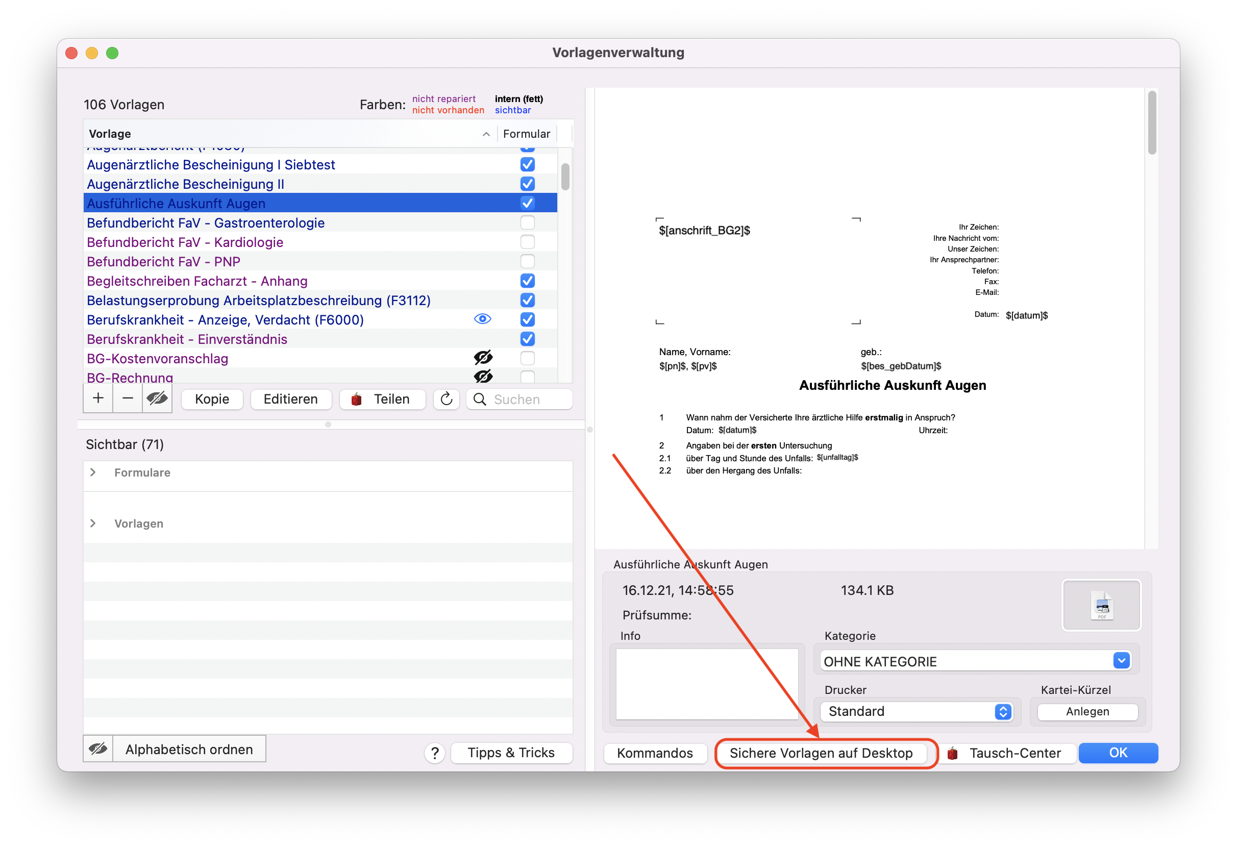Click Sichere Vorlagen auf Desktop
The height and width of the screenshot is (847, 1237).
(821, 753)
